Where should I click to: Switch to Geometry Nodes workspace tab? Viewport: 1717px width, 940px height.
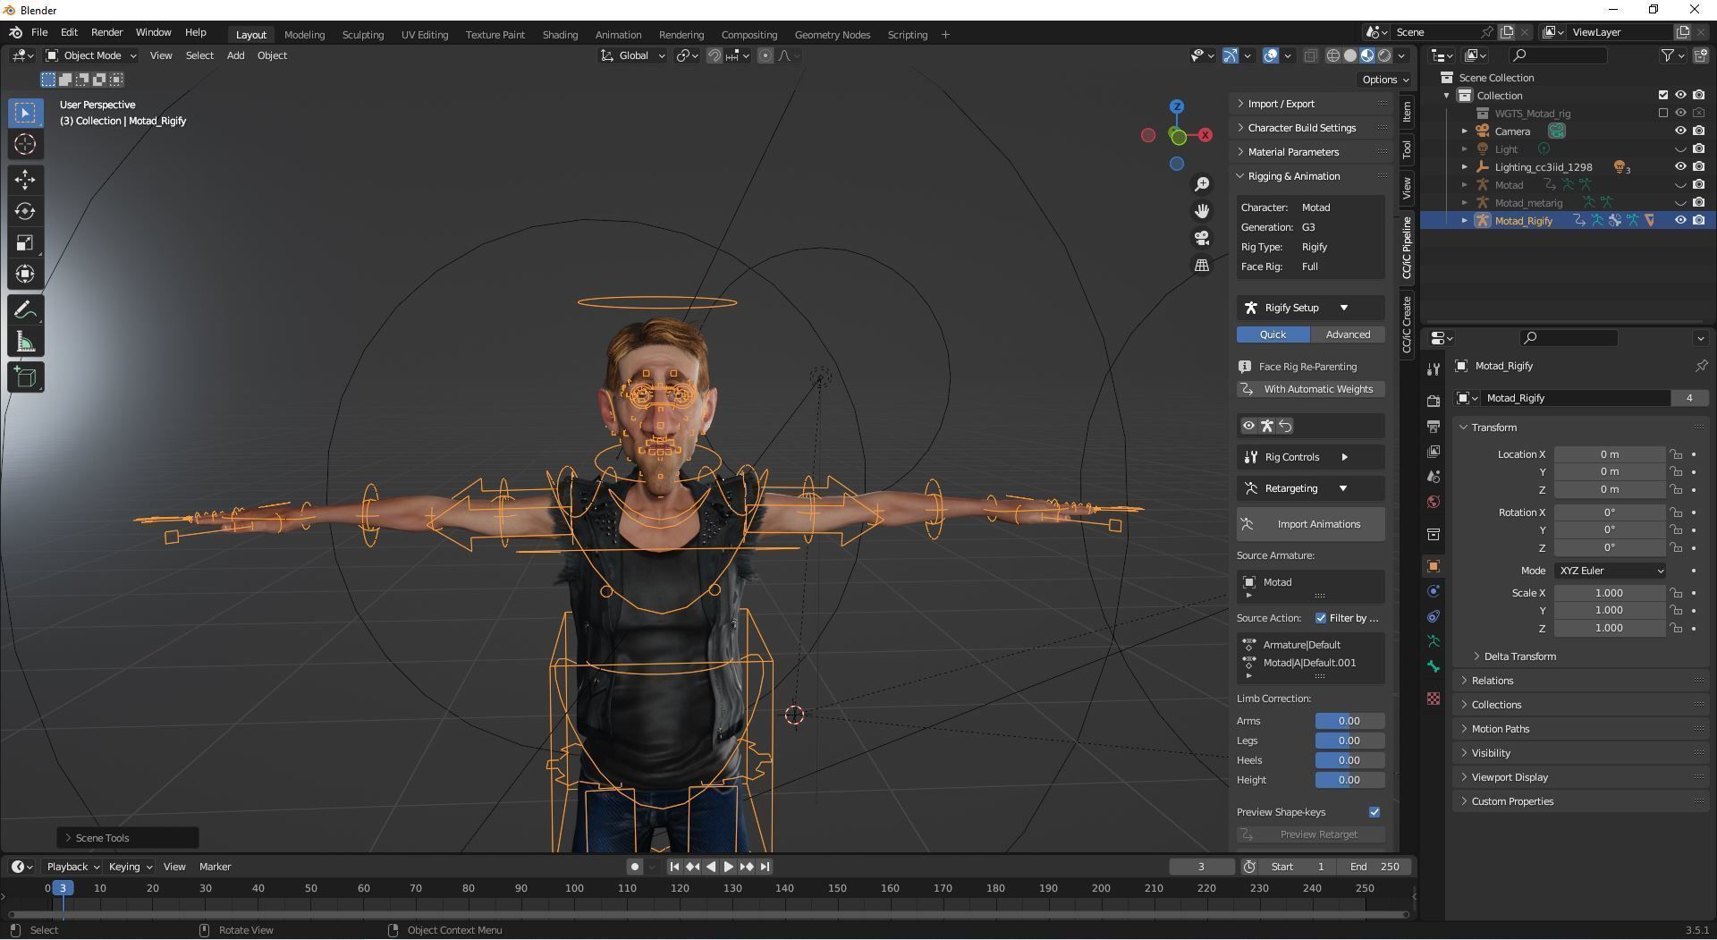pyautogui.click(x=832, y=35)
